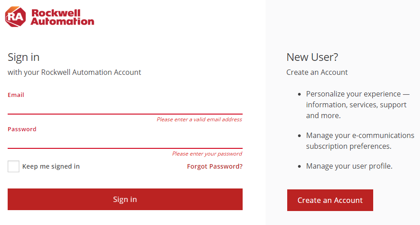Click the "Please enter your password" error
The height and width of the screenshot is (225, 420).
click(x=207, y=154)
